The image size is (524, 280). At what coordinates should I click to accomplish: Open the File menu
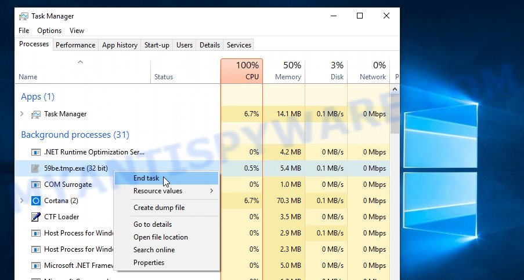tap(24, 31)
